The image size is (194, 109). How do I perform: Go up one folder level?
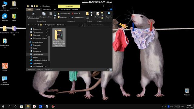(38, 25)
